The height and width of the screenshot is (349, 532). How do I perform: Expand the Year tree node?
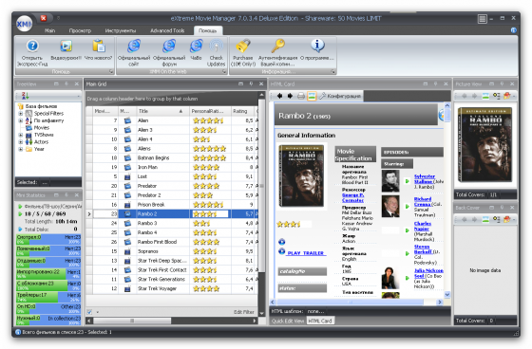tap(21, 149)
